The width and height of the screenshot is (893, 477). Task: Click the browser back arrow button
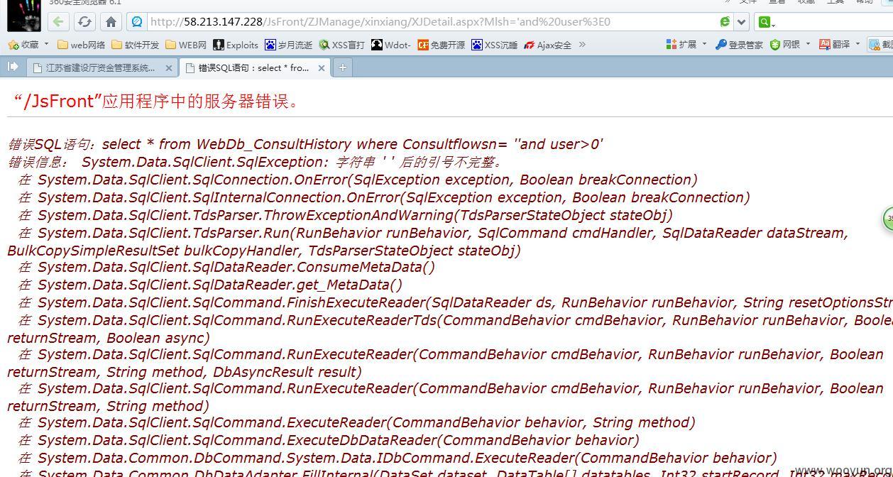click(58, 21)
